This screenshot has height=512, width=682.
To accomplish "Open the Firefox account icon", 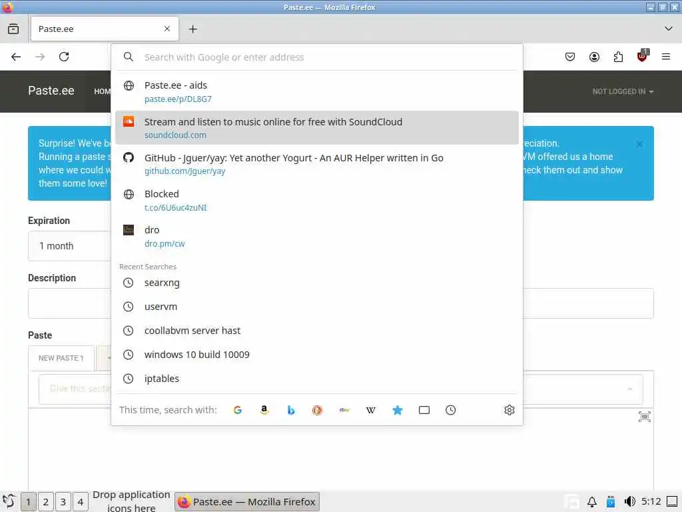I will (594, 57).
